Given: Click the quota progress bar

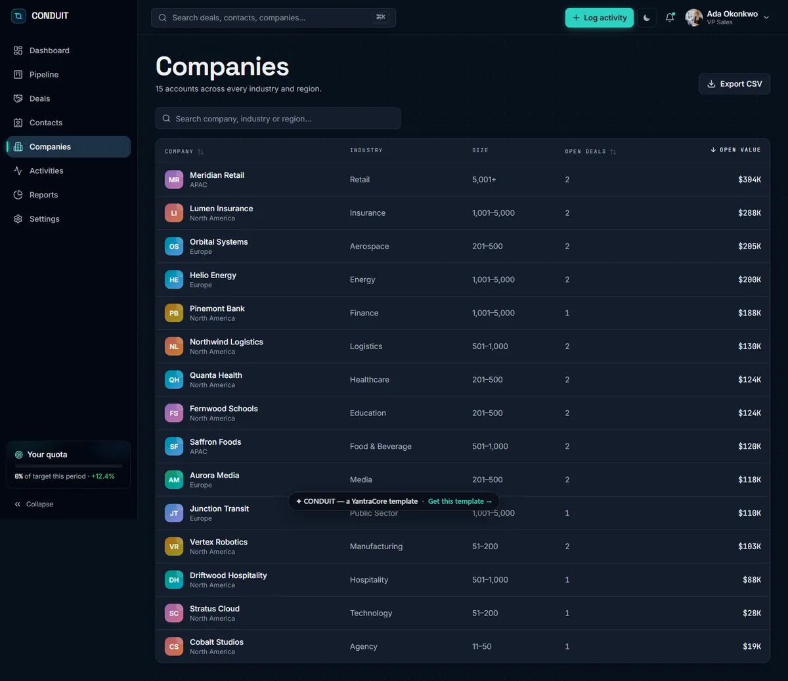Looking at the screenshot, I should pyautogui.click(x=68, y=466).
